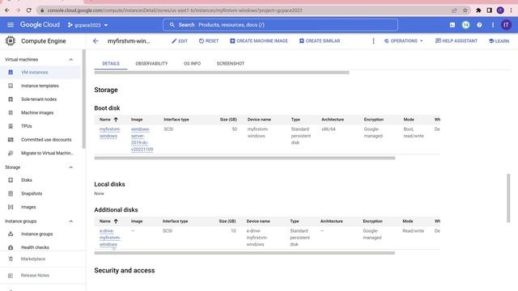Activate Cloud Shell icon in header
Viewport: 518px width, 291px height.
point(452,25)
